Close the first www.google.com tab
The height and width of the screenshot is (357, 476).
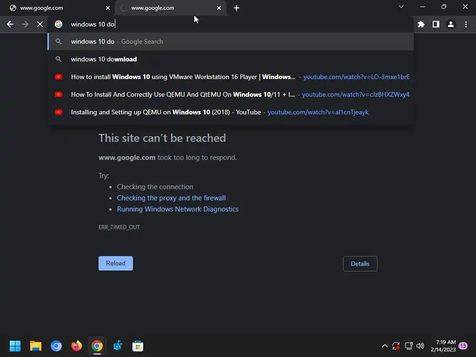[108, 8]
